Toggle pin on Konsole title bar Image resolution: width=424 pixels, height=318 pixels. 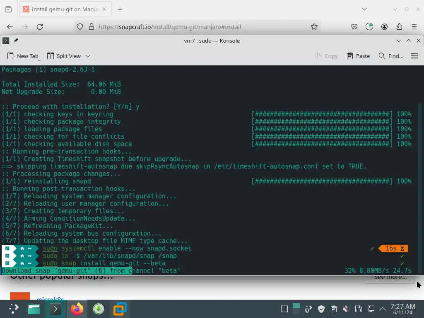(16, 41)
